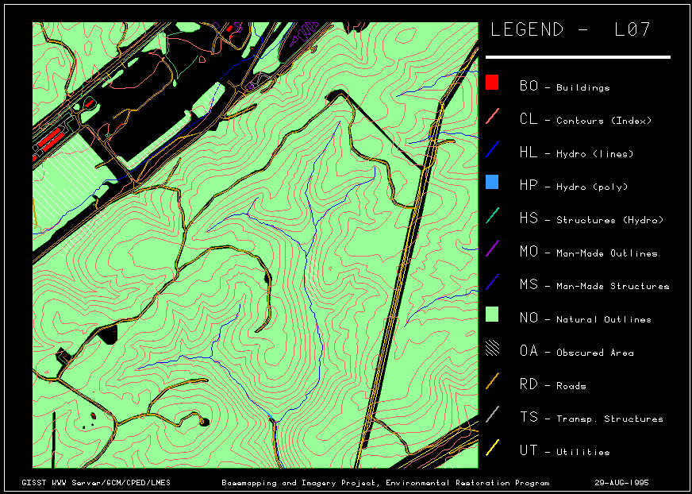Click the Basemapping and Imagery Project footer text
The image size is (692, 494).
(x=385, y=483)
